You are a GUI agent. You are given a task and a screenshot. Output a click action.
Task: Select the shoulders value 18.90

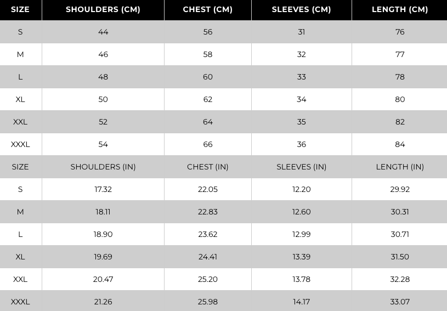click(103, 234)
